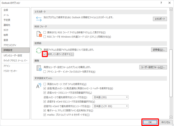
Task: Select the 詳細設定 category
Action: pos(16,50)
